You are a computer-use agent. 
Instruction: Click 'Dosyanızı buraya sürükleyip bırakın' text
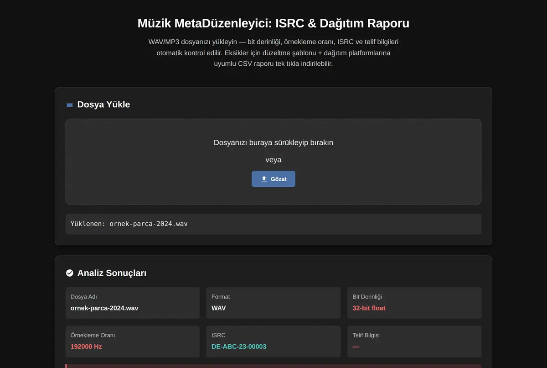click(x=273, y=142)
